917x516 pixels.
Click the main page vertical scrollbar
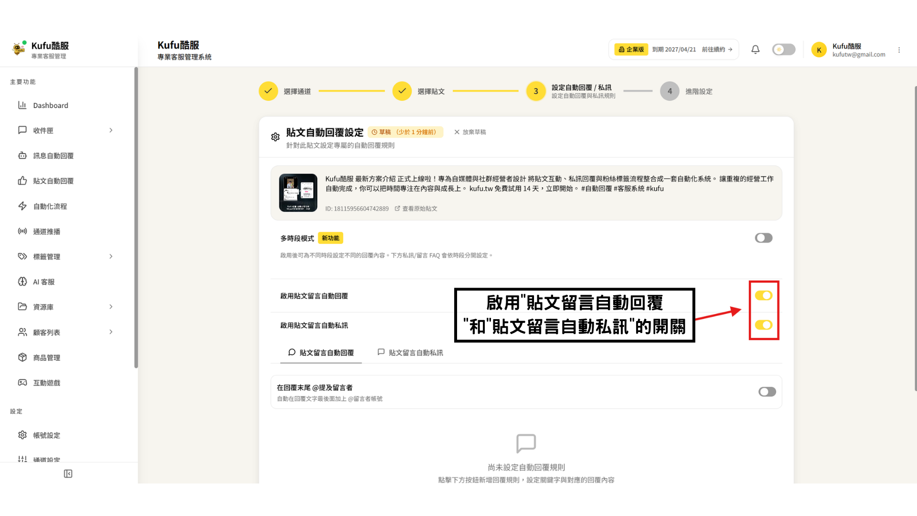(x=915, y=239)
